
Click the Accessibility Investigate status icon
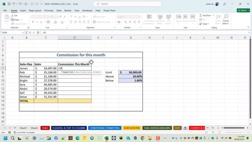coord(24,133)
